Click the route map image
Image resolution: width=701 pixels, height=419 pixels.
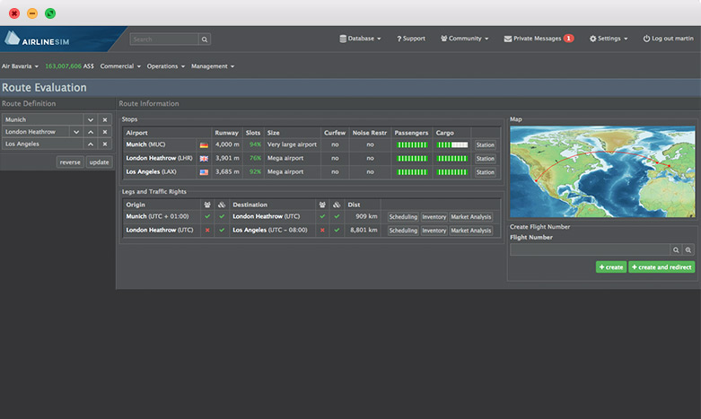coord(602,171)
